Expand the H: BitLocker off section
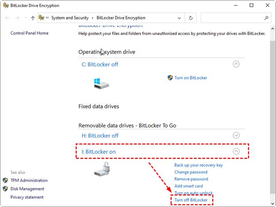The width and height of the screenshot is (276, 207). (236, 135)
